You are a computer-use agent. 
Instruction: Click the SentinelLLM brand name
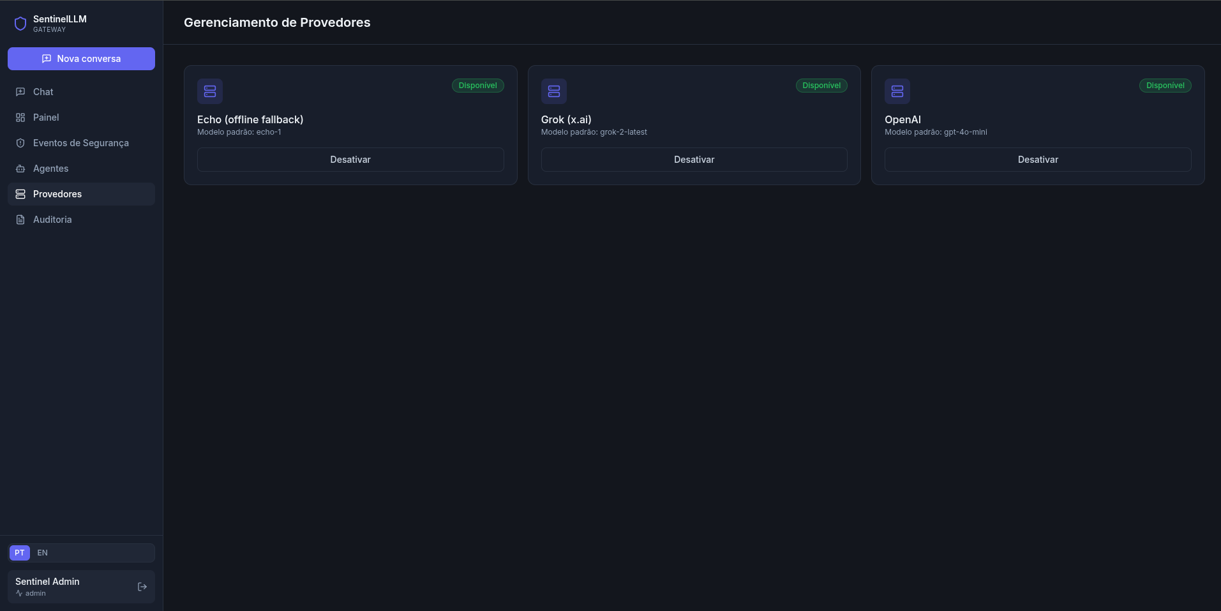[60, 19]
